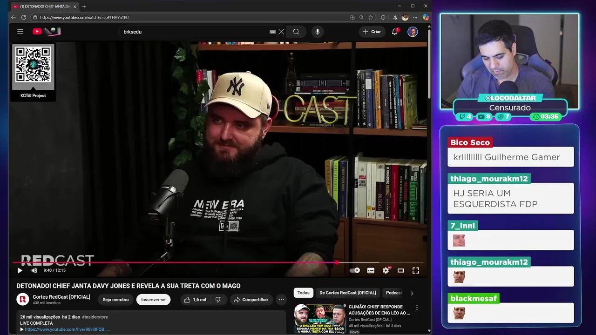The height and width of the screenshot is (335, 596).
Task: Click the 7_inni chat username
Action: click(x=462, y=226)
